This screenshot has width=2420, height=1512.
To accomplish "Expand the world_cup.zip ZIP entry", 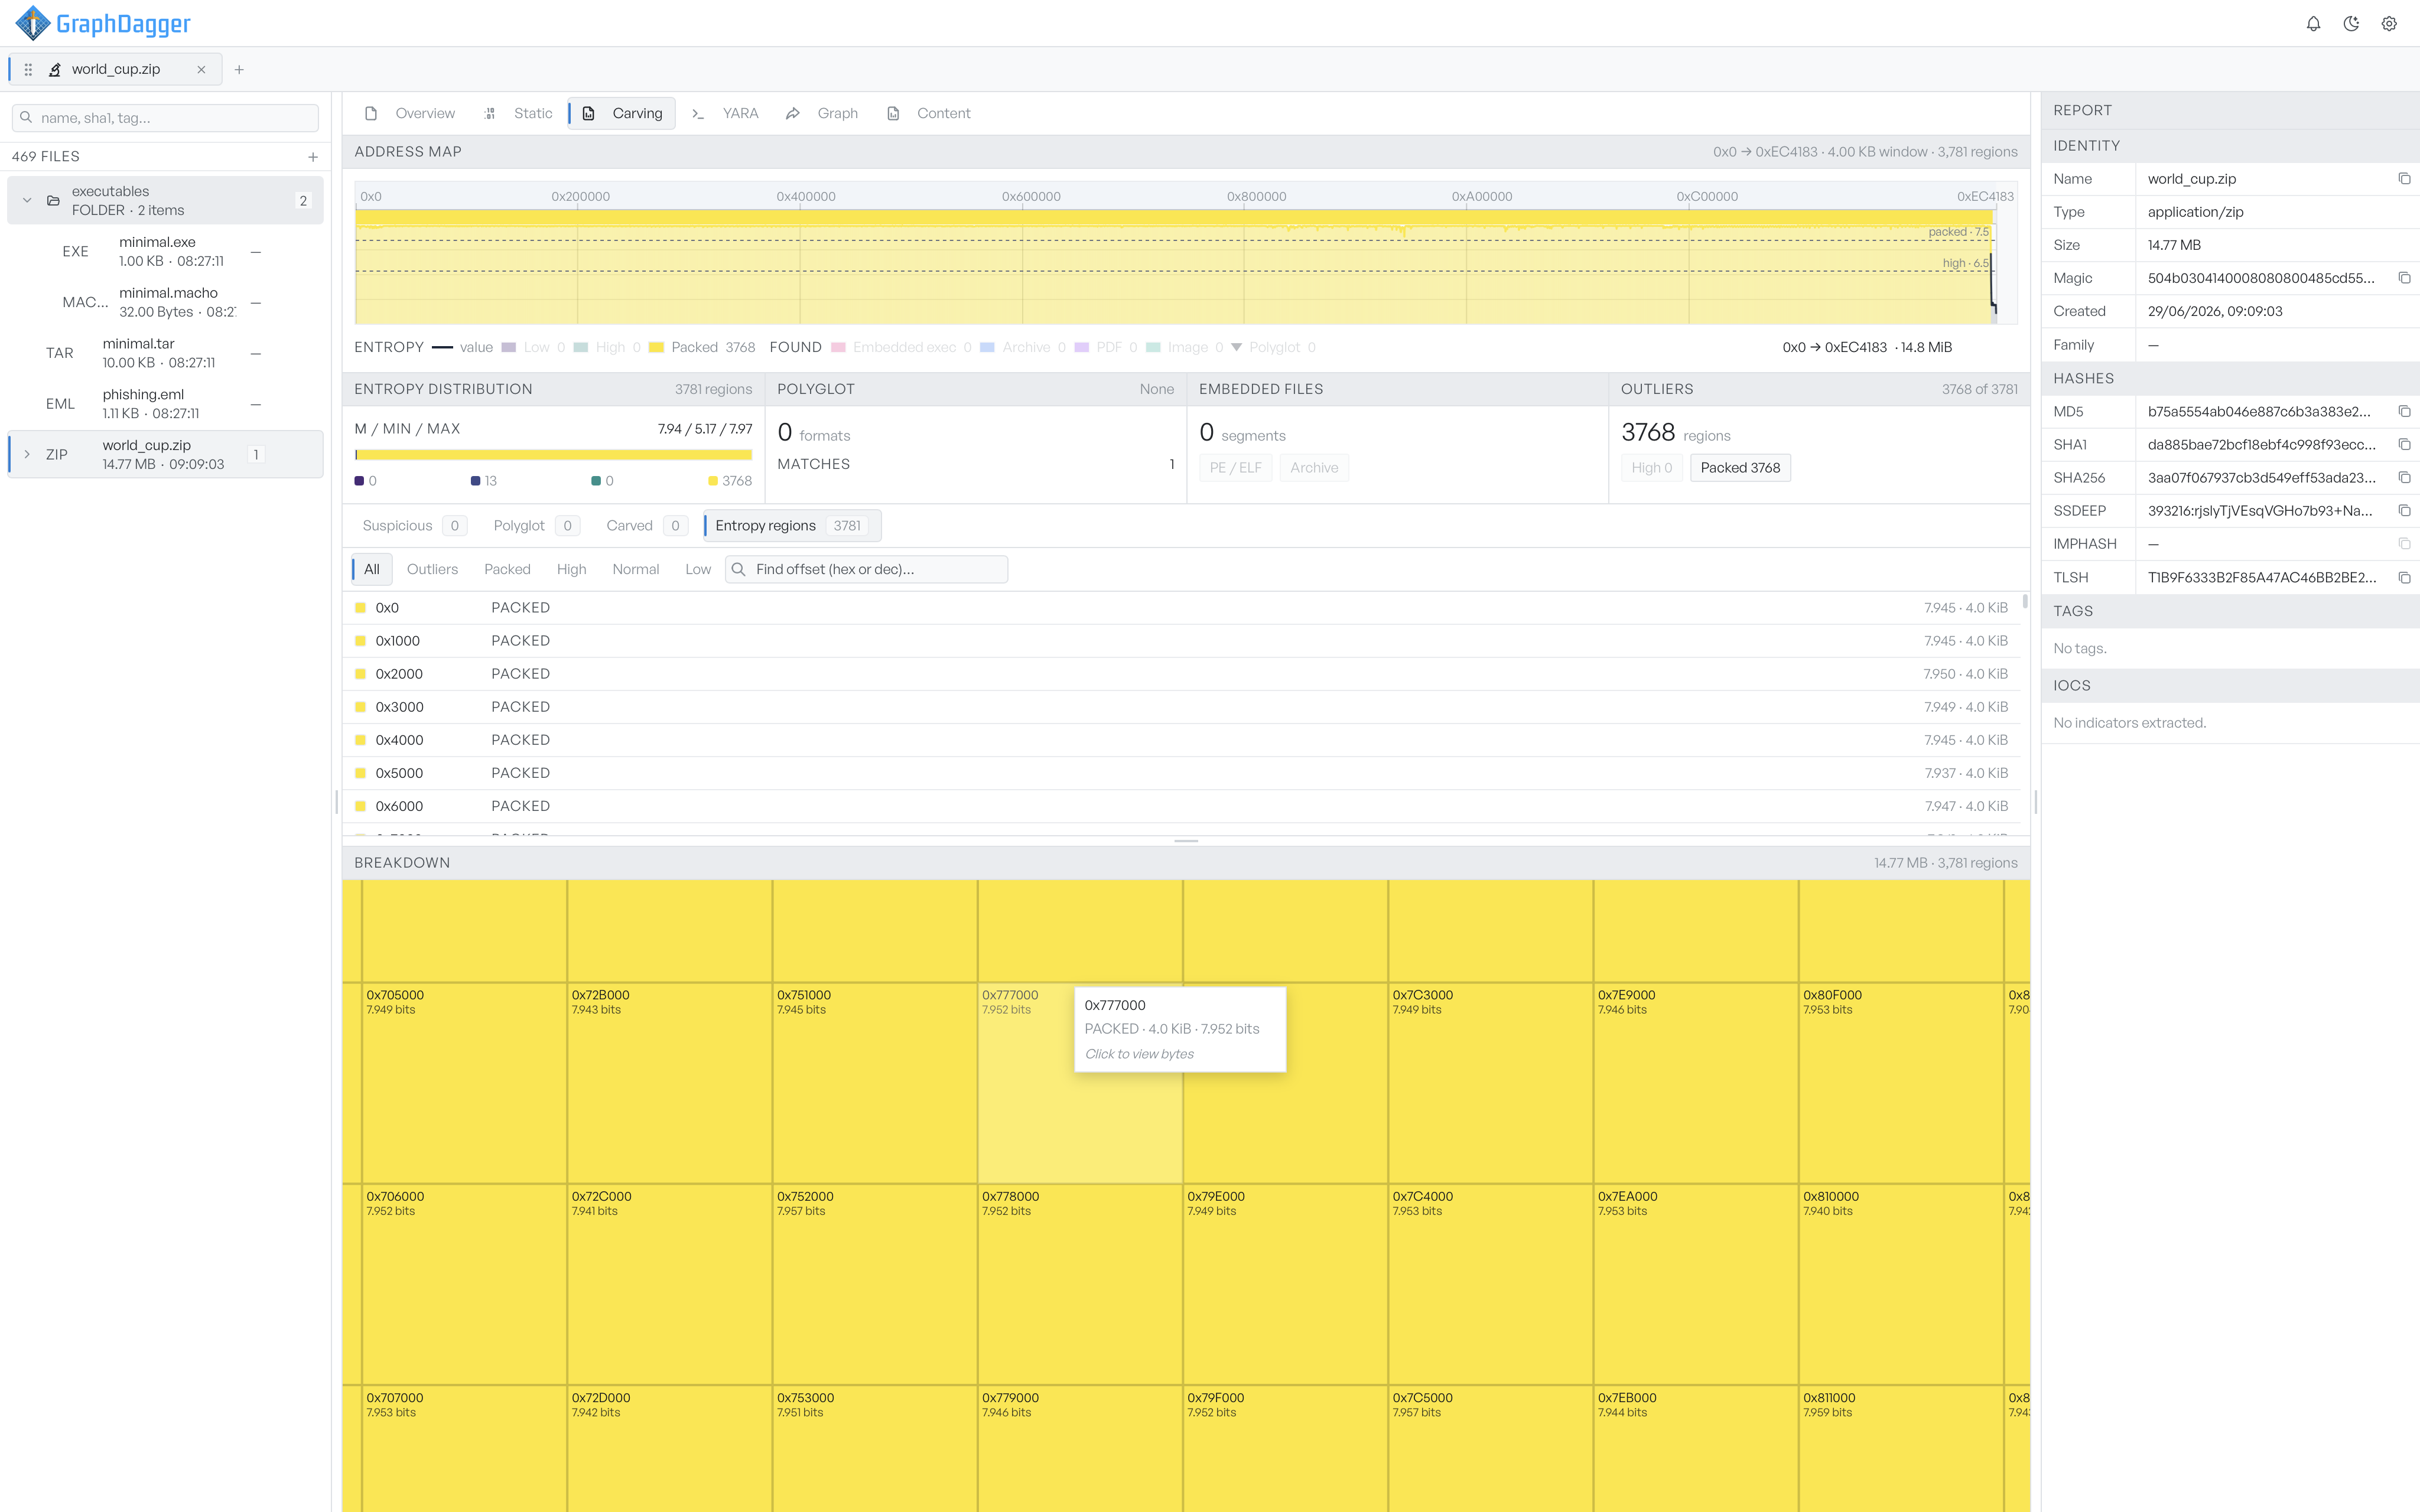I will (27, 455).
